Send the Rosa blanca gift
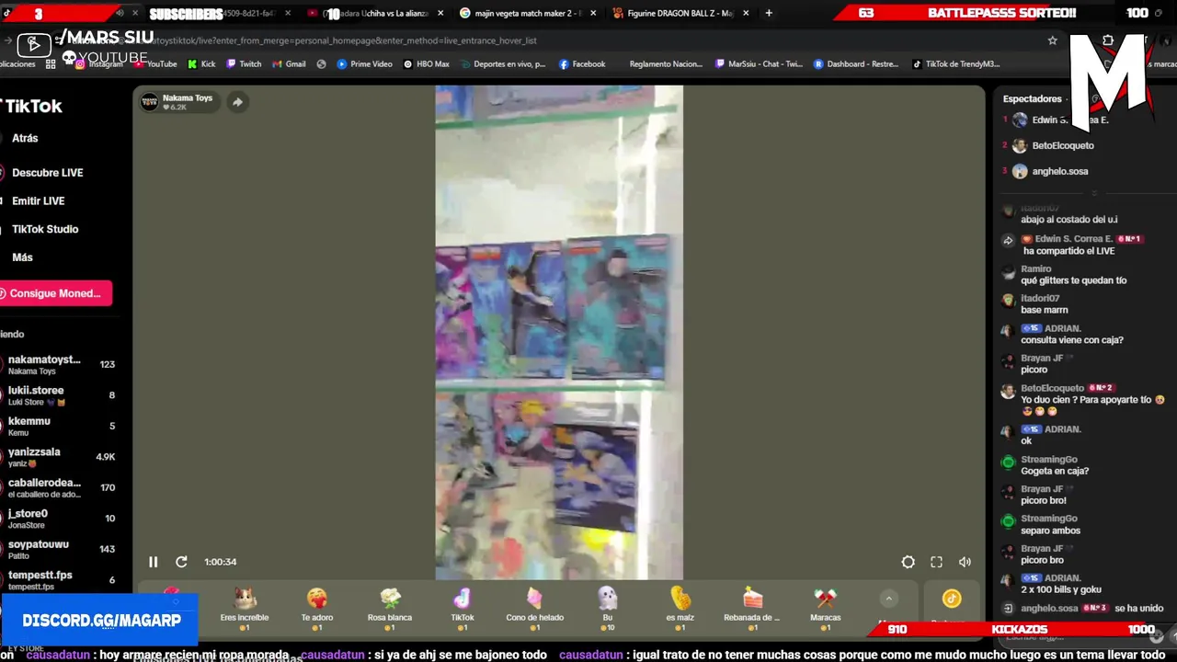This screenshot has width=1177, height=662. (390, 608)
